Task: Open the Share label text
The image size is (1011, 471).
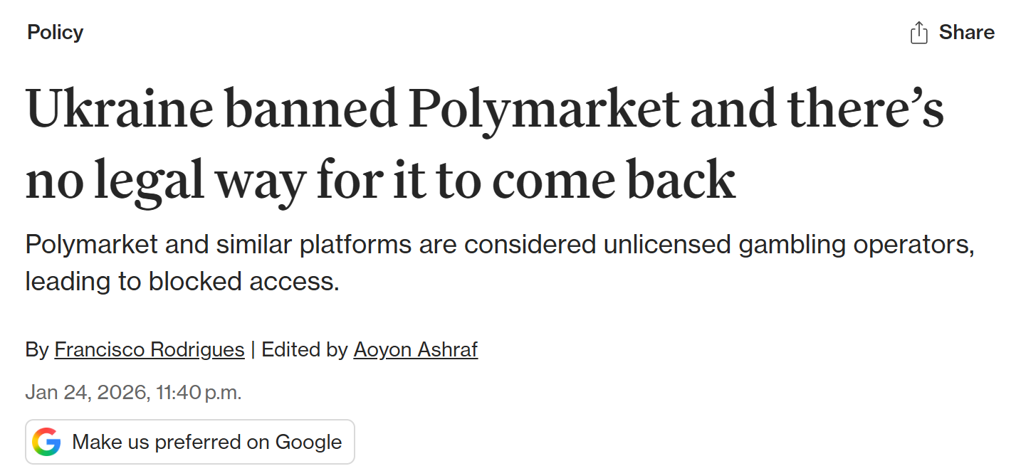Action: tap(966, 32)
